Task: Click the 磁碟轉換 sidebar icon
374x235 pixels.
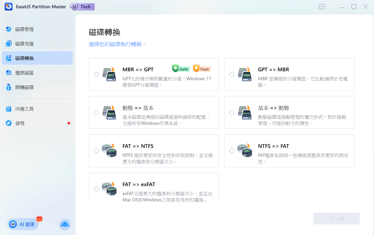Action: 8,58
